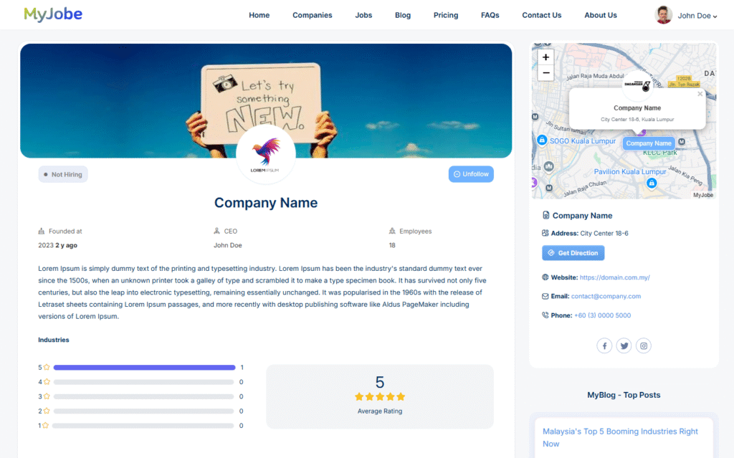Click the 1-star rating bar
The image size is (734, 458).
click(x=143, y=426)
